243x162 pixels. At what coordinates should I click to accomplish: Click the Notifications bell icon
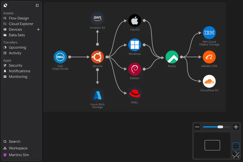(x=5, y=71)
